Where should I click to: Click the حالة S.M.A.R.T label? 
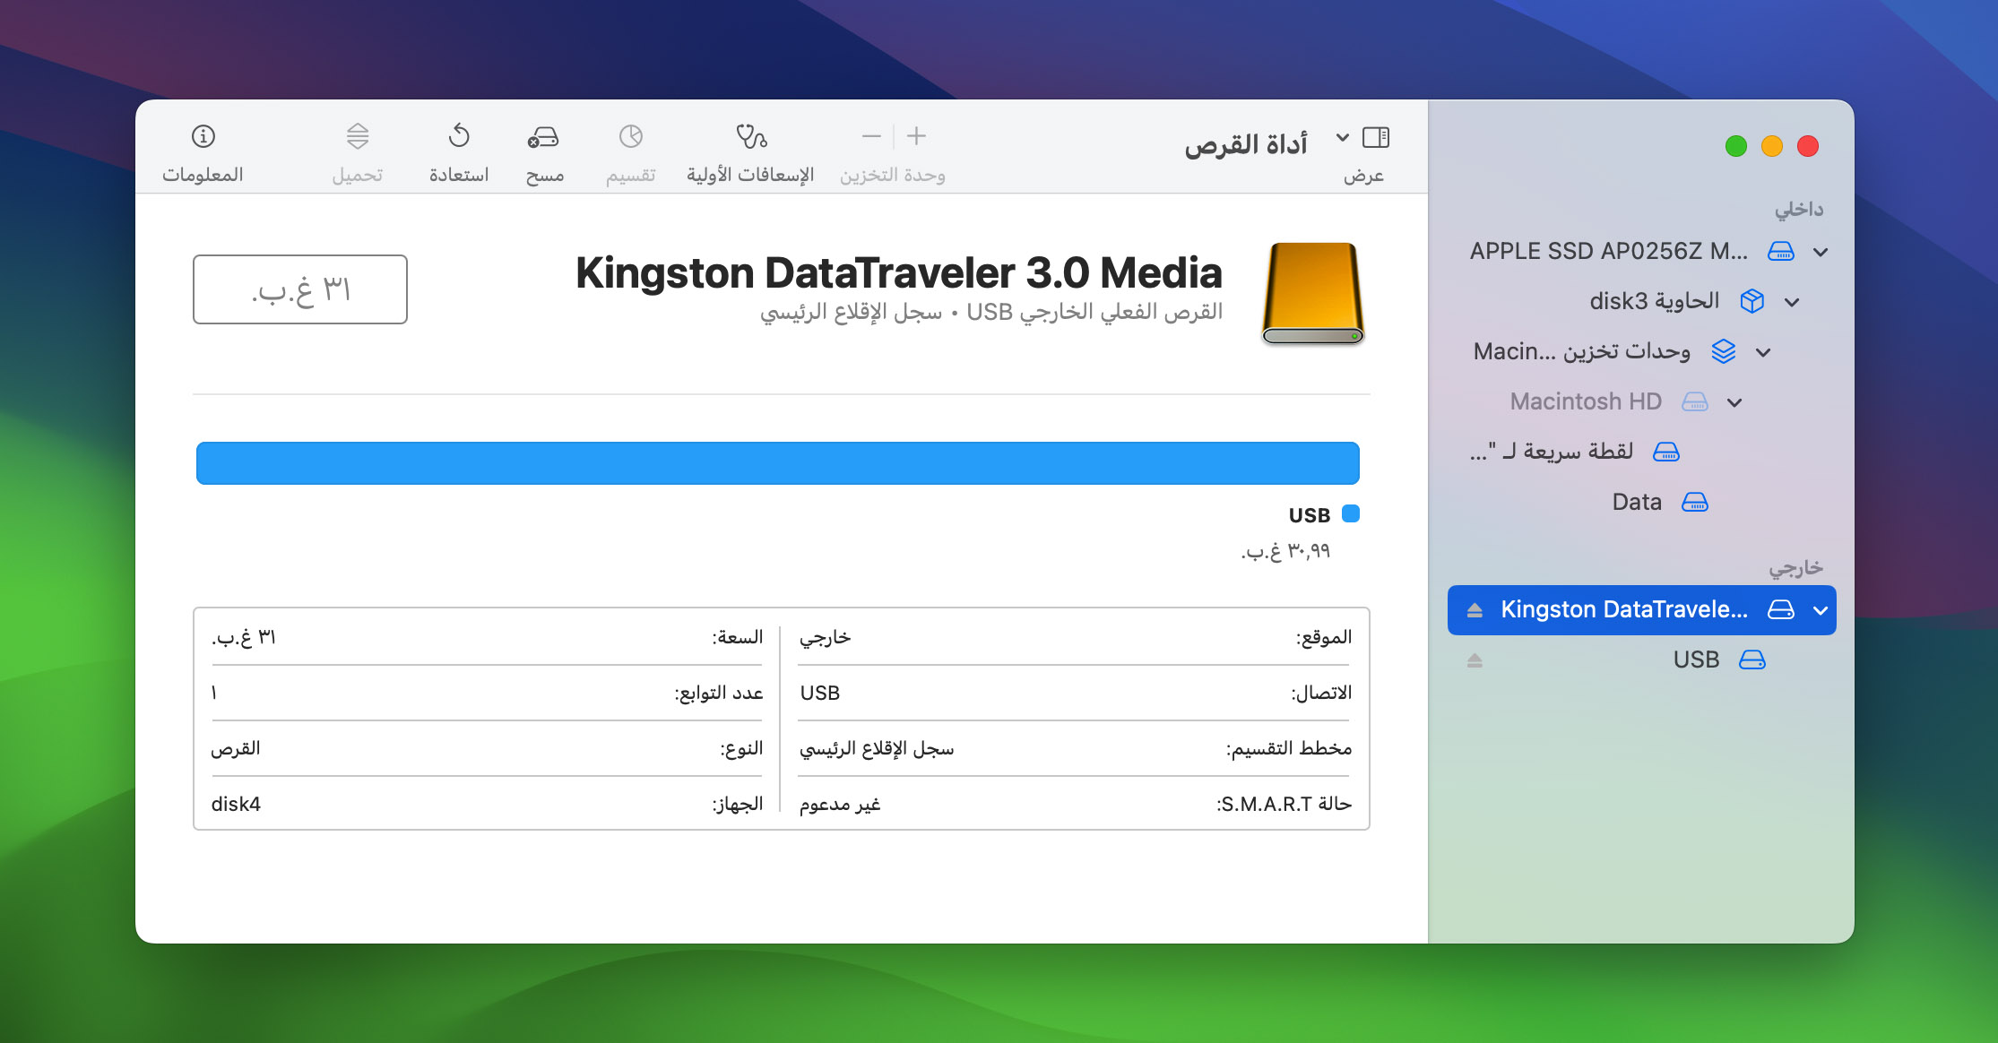coord(1284,805)
